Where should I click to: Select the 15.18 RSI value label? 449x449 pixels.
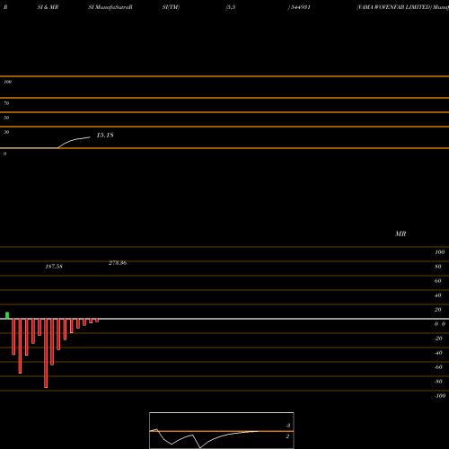105,136
